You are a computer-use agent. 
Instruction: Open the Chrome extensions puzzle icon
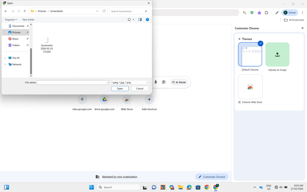click(266, 13)
